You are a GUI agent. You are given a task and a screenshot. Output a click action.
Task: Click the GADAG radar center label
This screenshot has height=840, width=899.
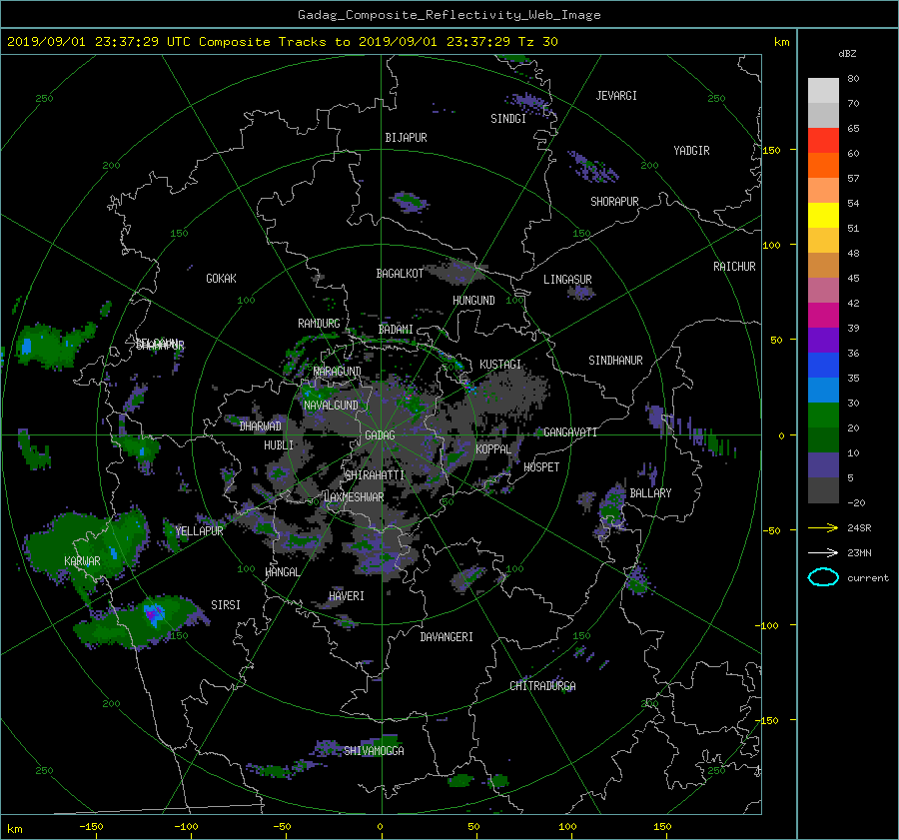[x=380, y=435]
